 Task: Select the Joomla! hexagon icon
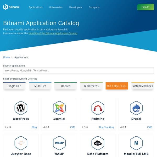59,108
